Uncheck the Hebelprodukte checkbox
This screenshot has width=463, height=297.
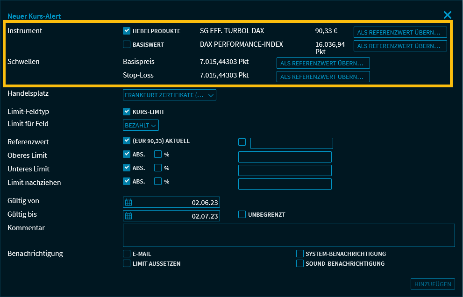point(127,31)
